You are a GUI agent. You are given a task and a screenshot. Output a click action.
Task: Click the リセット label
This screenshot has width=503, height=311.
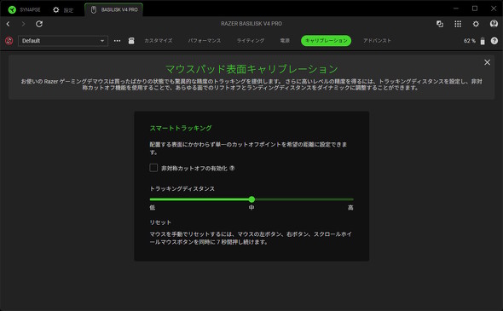click(x=160, y=222)
